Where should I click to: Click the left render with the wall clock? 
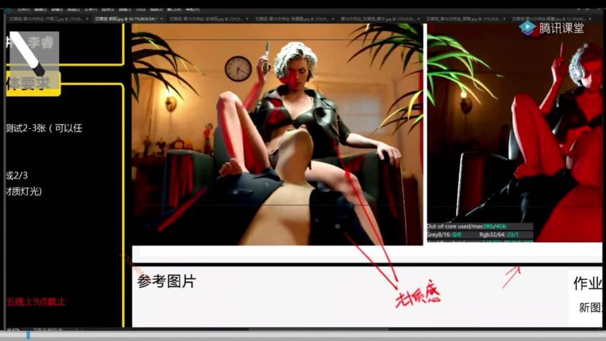tap(277, 134)
